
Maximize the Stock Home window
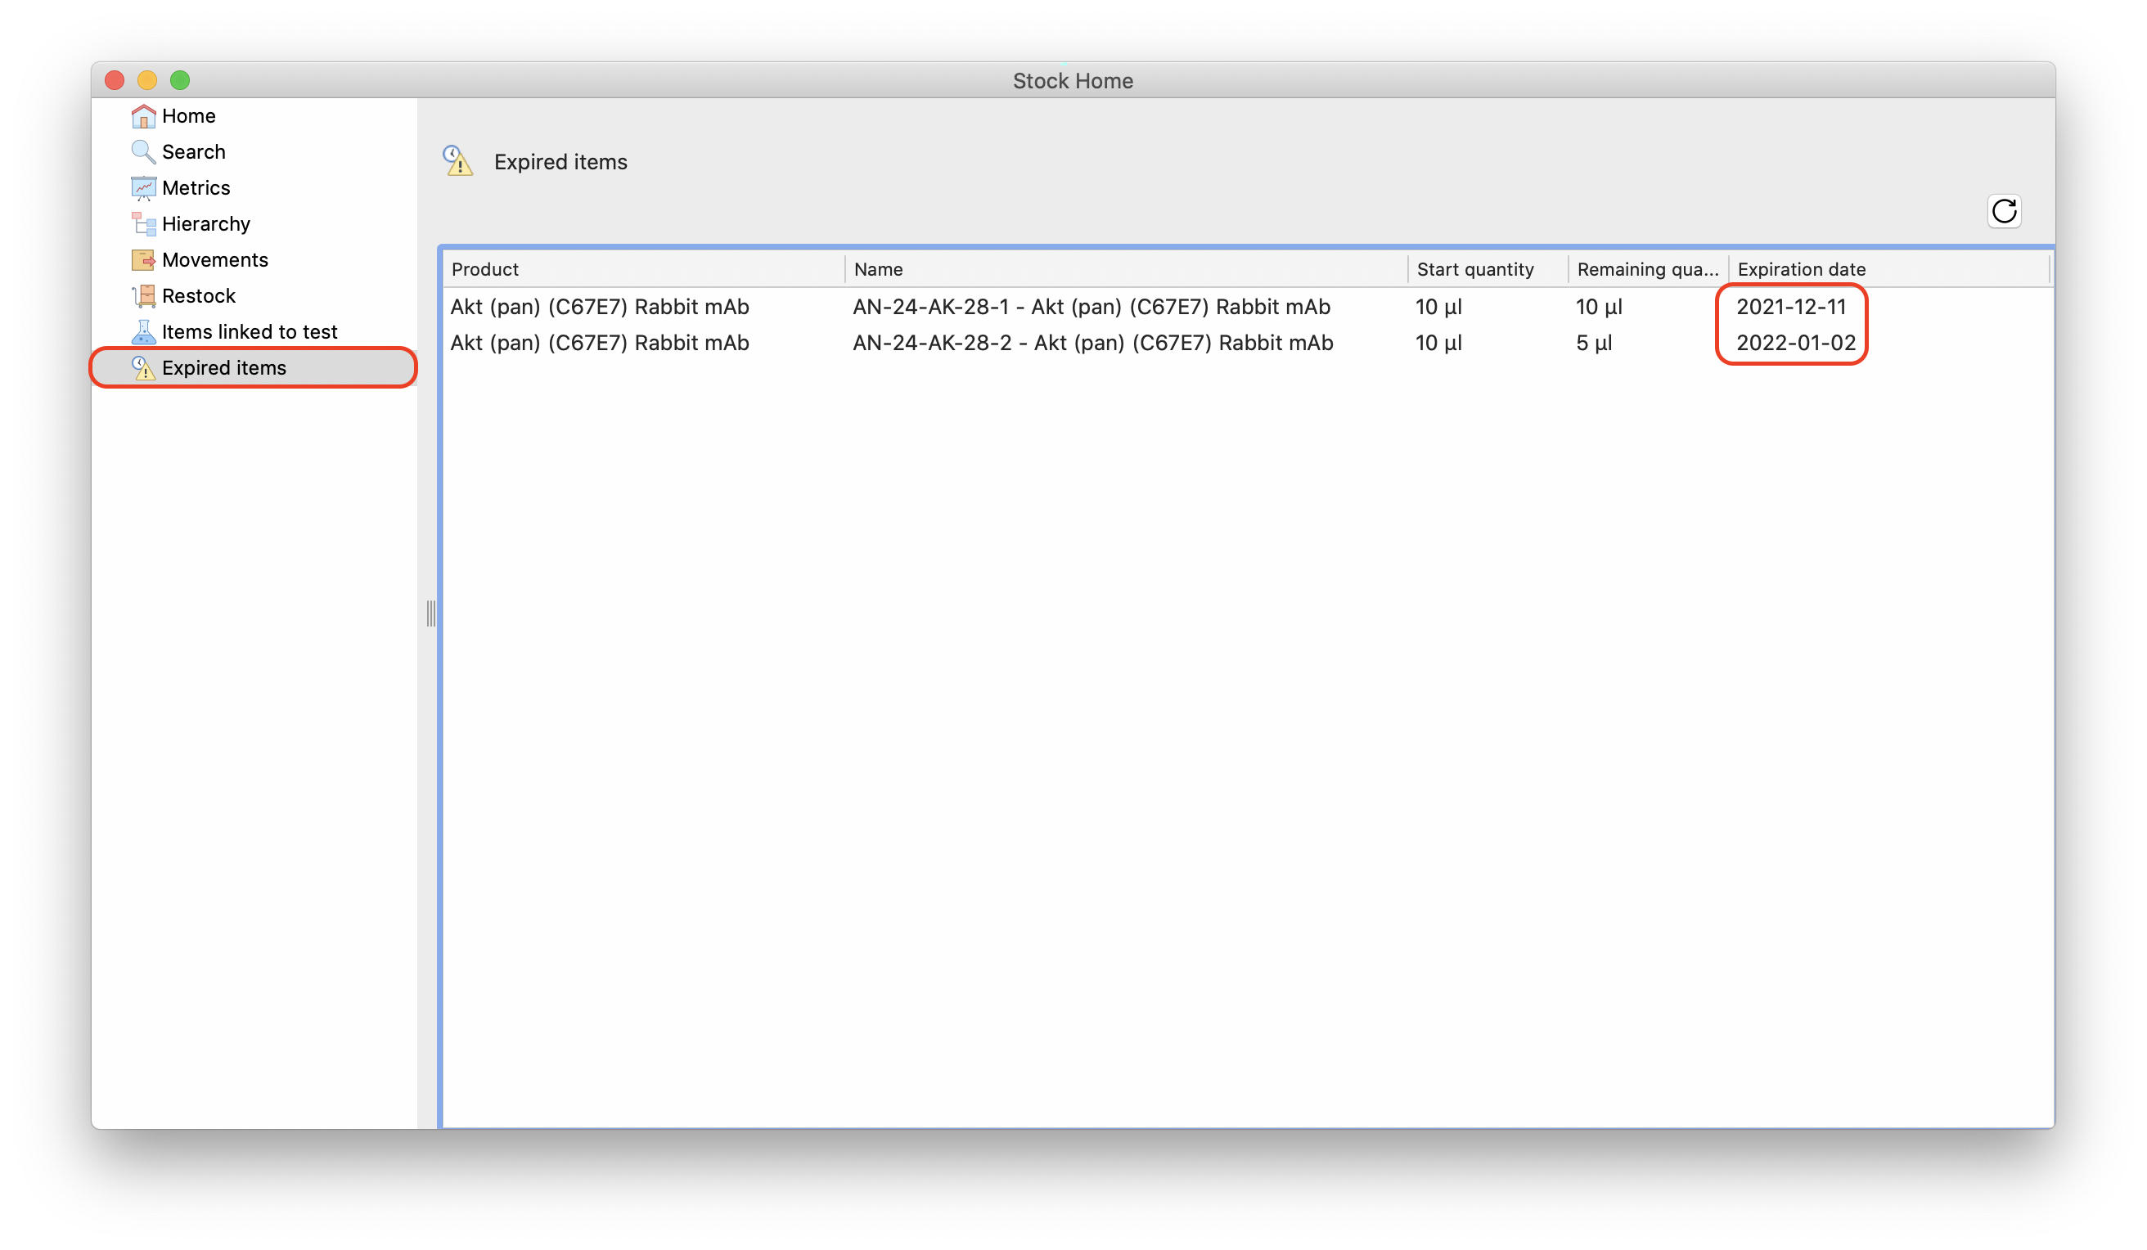pyautogui.click(x=180, y=80)
